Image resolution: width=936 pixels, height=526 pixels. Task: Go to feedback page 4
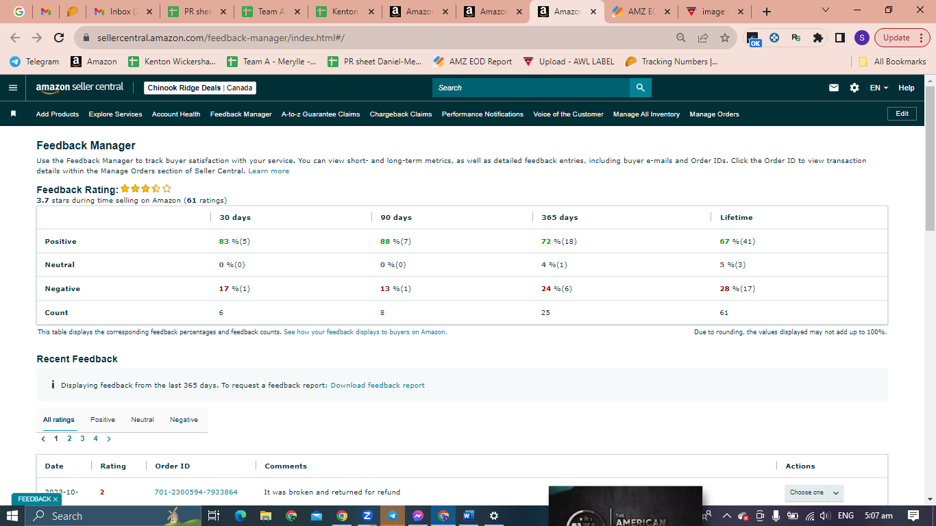coord(95,439)
